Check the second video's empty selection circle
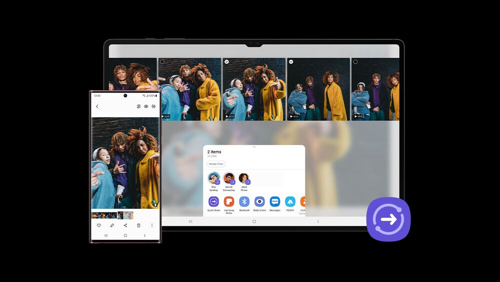The width and height of the screenshot is (500, 282). coord(162,62)
